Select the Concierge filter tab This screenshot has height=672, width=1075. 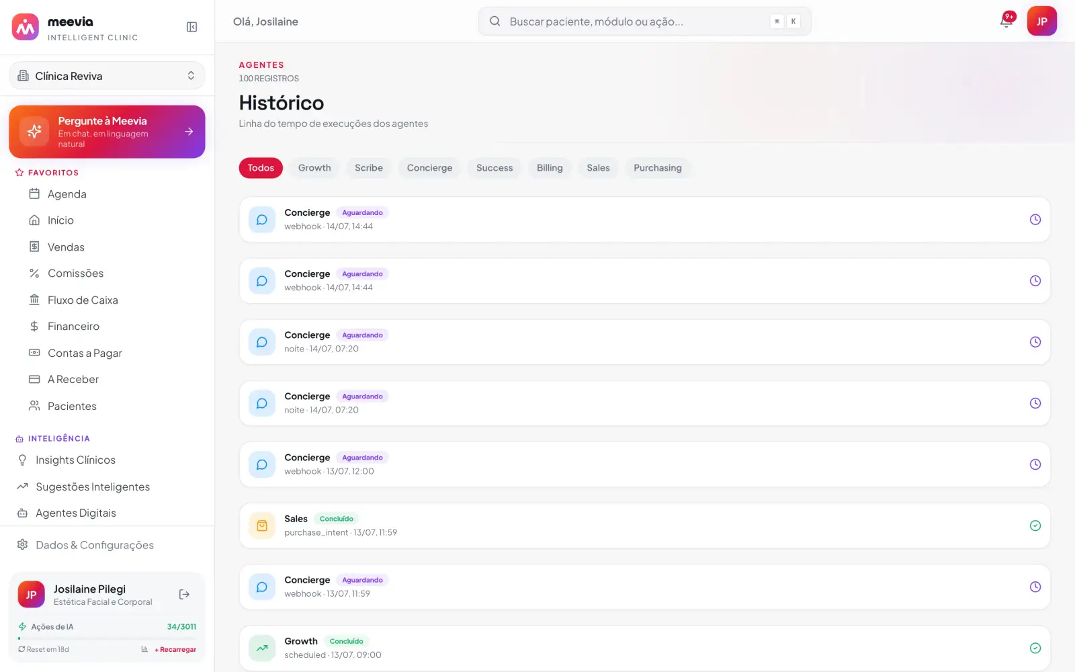(x=429, y=168)
